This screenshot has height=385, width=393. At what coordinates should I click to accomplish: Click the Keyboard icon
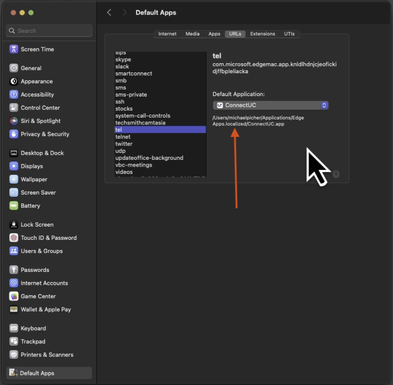(14, 328)
